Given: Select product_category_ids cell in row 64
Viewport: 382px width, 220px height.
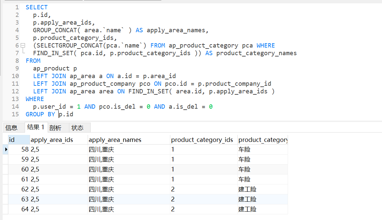Looking at the screenshot, I should [x=173, y=209].
